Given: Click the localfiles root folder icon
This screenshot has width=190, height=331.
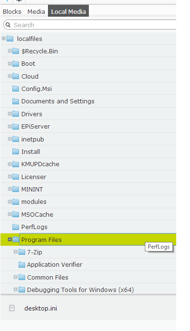Looking at the screenshot, I should pos(10,39).
